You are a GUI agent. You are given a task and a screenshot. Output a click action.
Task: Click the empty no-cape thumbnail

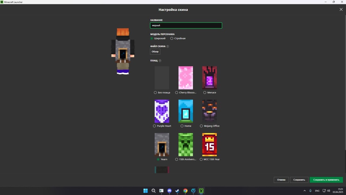pos(162,78)
